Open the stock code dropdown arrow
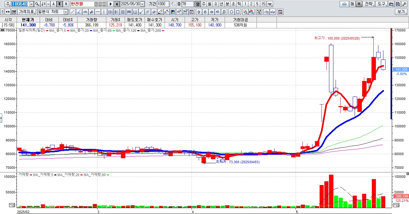This screenshot has width=409, height=214. coord(31,4)
